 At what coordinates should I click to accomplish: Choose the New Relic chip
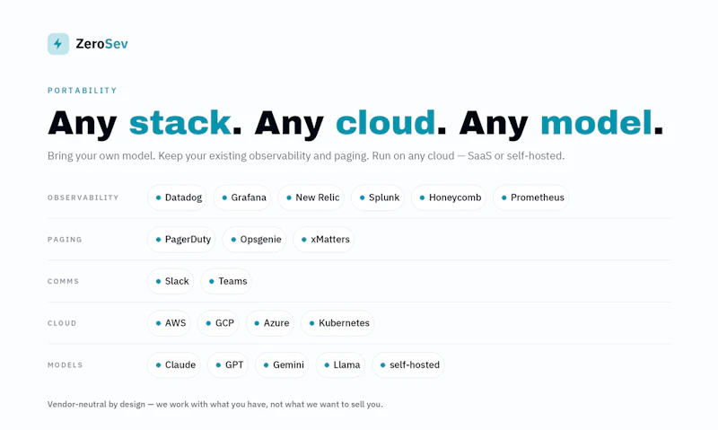pos(311,197)
